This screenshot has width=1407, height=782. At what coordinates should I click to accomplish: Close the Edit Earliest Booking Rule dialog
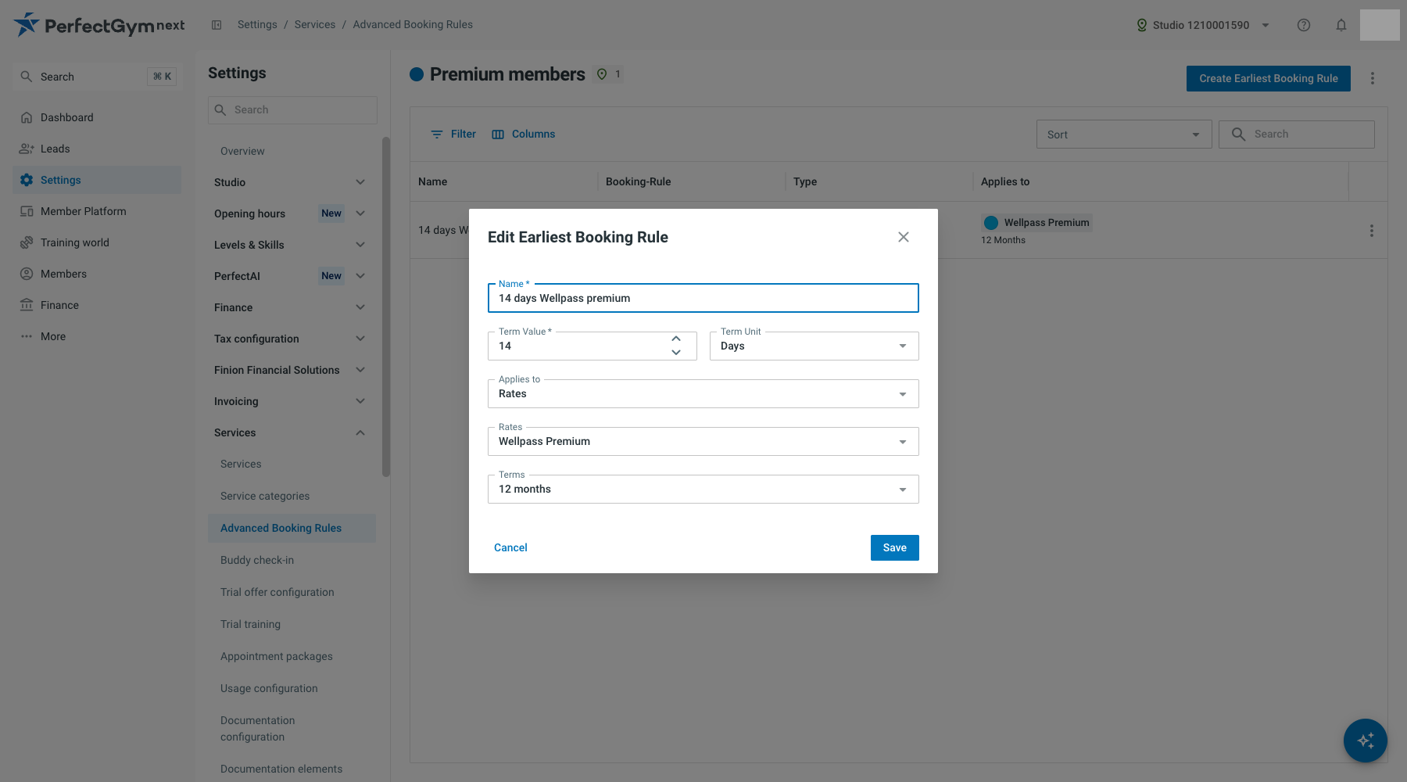click(904, 237)
